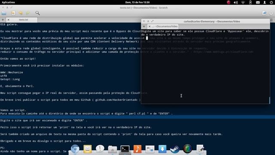The image size is (275, 155).
Task: Open the download app in dock
Action: pyautogui.click(x=162, y=149)
